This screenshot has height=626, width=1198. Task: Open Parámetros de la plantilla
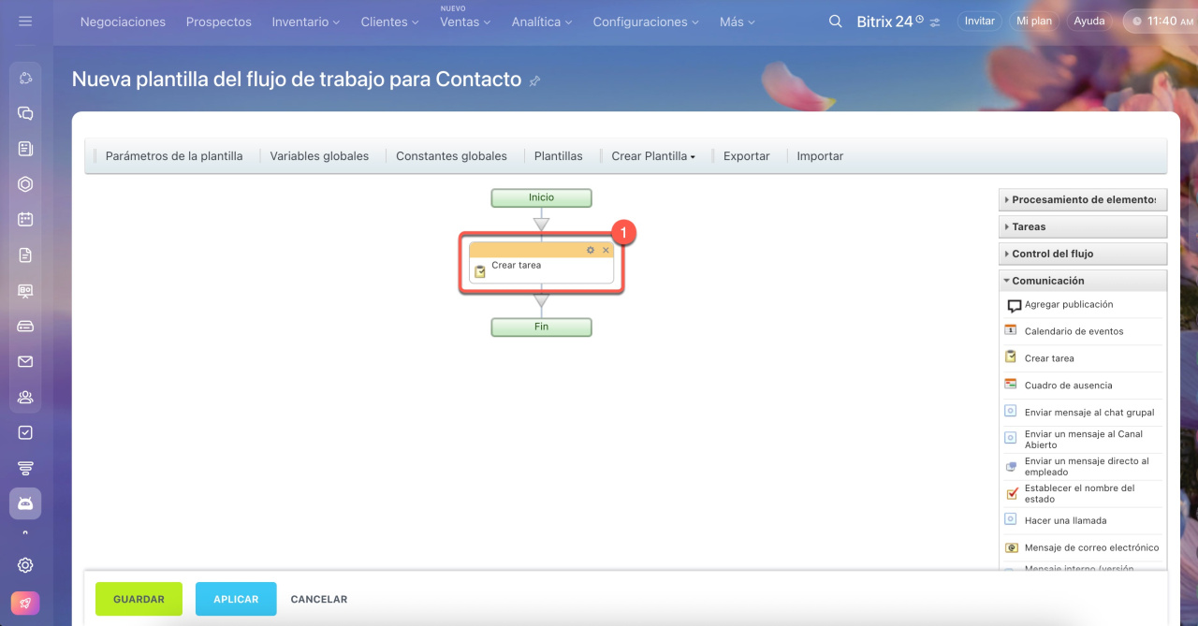174,156
